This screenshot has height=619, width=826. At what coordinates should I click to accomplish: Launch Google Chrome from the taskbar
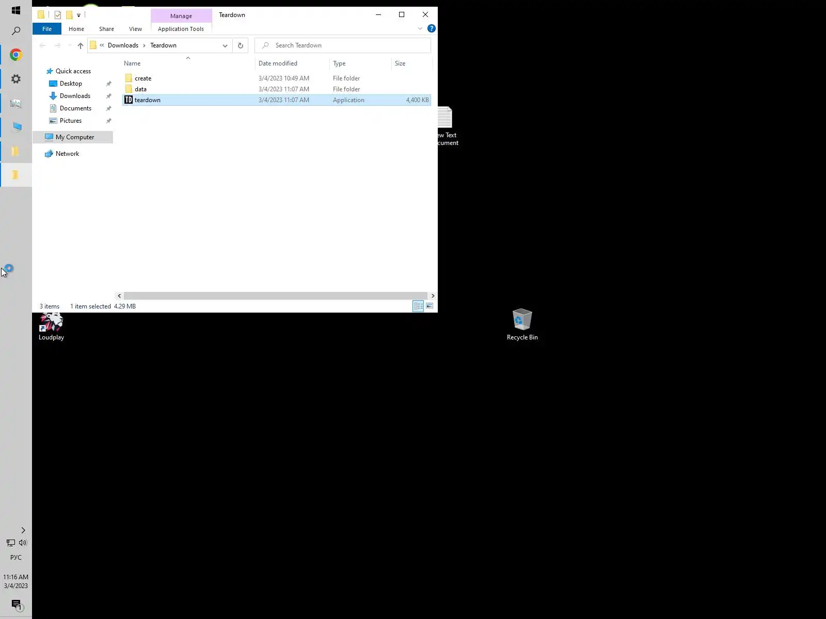(16, 55)
